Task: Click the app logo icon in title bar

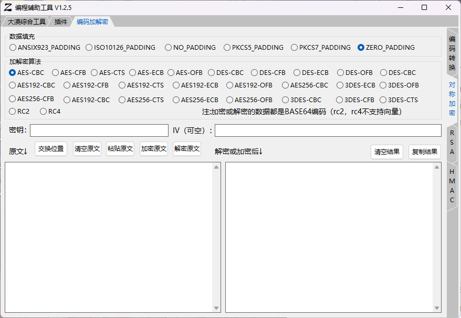Action: point(8,7)
